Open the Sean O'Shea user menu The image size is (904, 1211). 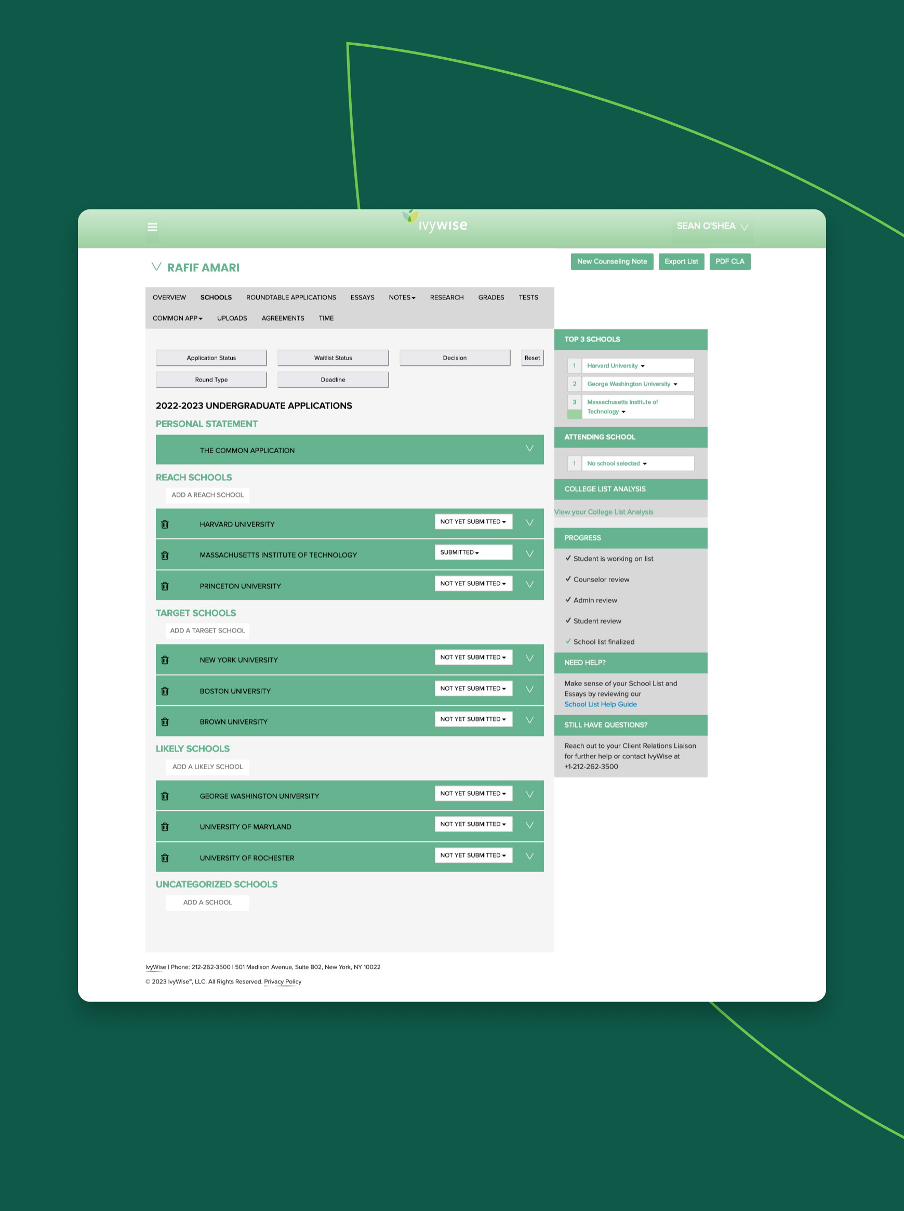(712, 226)
